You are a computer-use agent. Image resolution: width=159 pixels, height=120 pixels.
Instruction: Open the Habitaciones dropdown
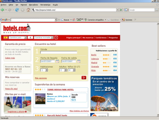[44, 70]
